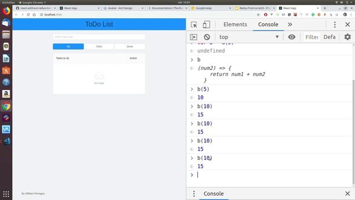Open Ubuntu Software from the dock

(6, 71)
